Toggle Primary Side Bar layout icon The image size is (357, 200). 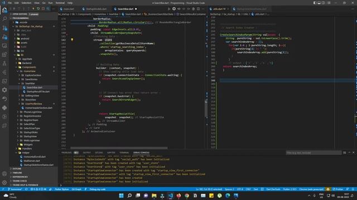315,3
